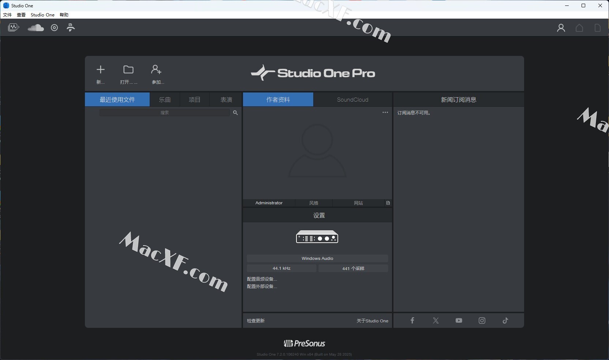Open the Studio One menu

[42, 15]
